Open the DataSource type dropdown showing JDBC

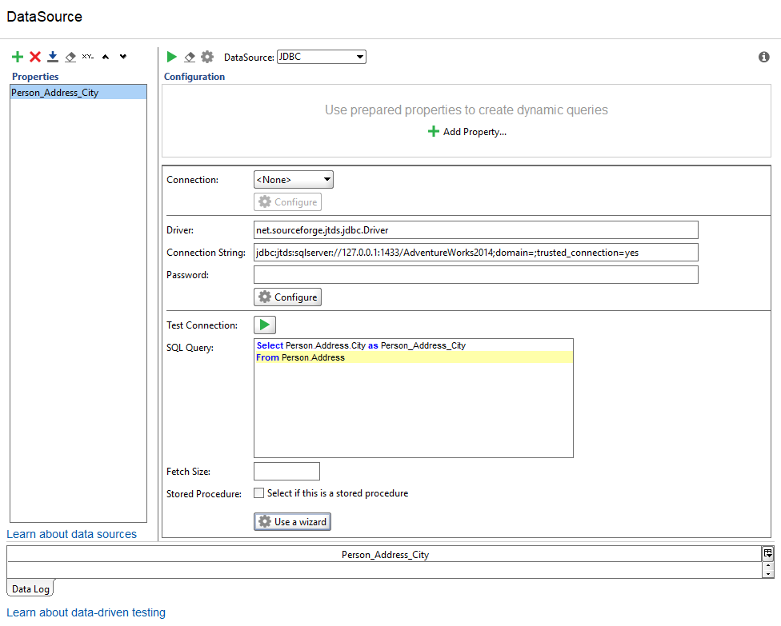[321, 57]
